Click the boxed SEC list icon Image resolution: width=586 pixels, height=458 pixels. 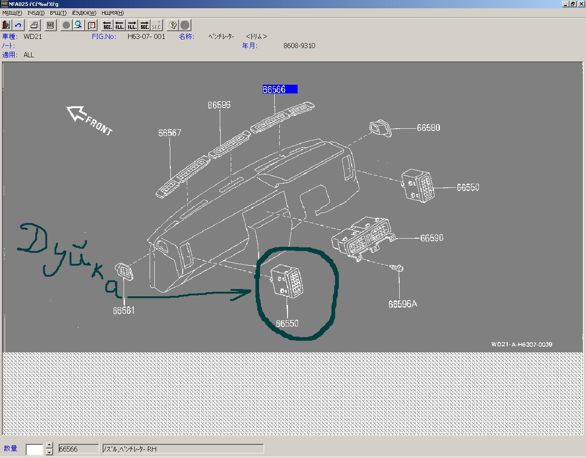click(50, 25)
